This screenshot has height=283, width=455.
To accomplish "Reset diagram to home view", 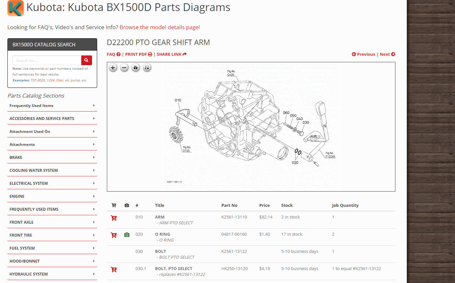I will (135, 68).
